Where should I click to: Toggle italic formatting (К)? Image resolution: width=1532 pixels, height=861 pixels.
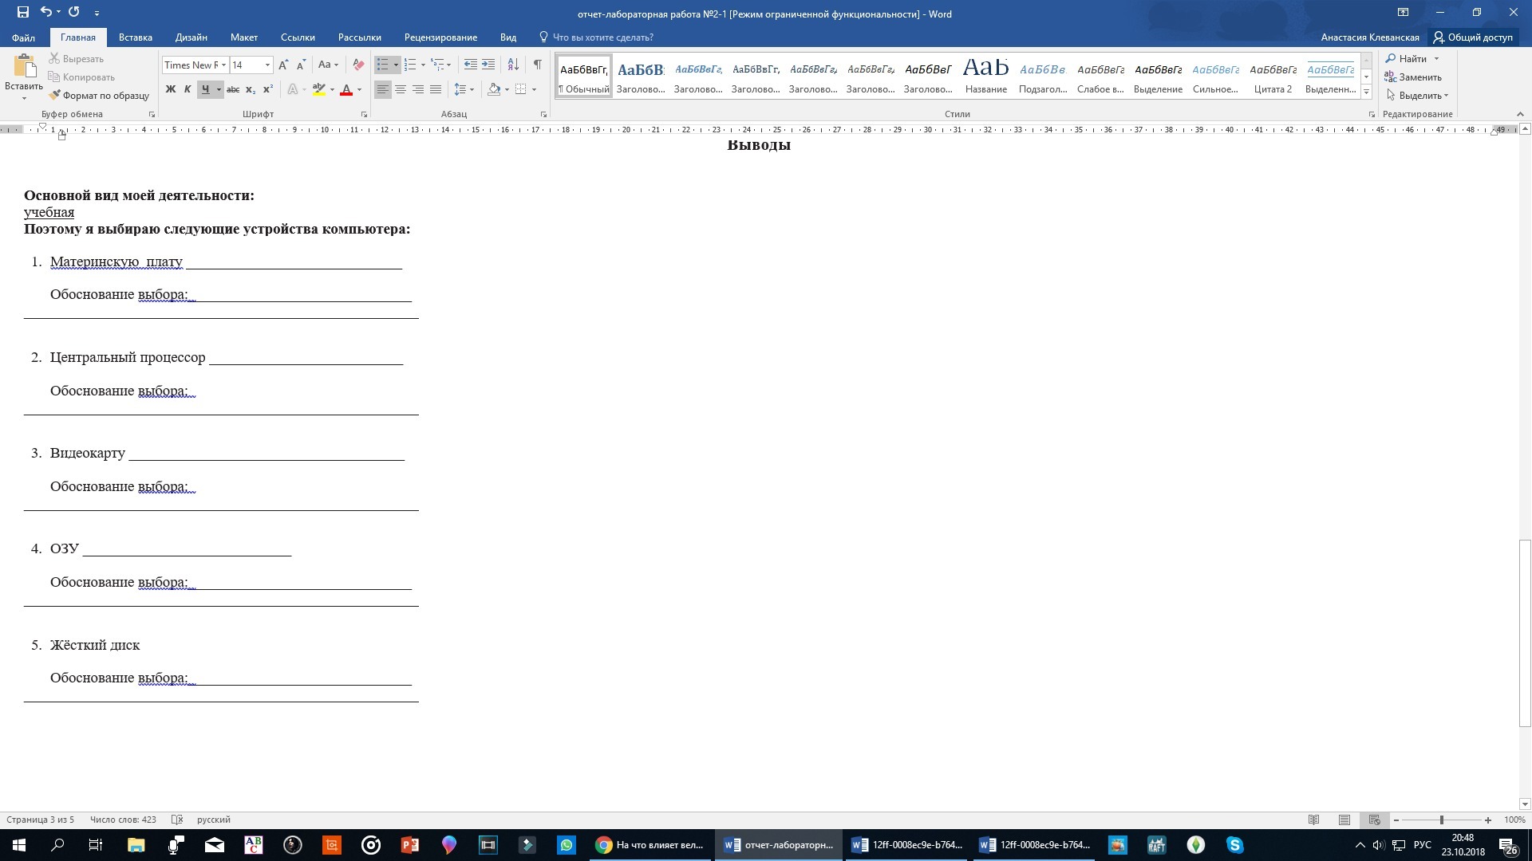tap(188, 89)
